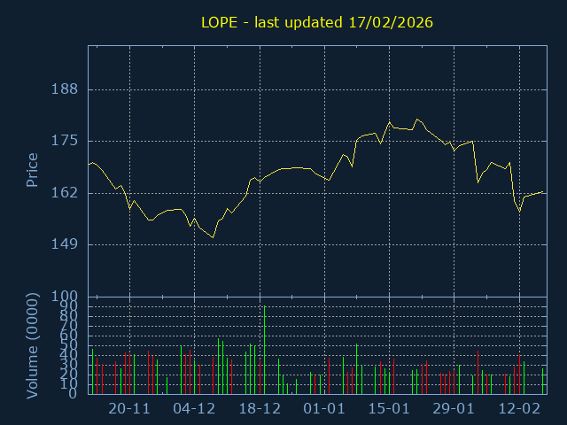This screenshot has width=567, height=425.
Task: Click the 20-11 date label
Action: click(129, 409)
